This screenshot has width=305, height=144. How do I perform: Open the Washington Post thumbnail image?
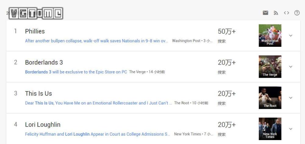click(270, 36)
